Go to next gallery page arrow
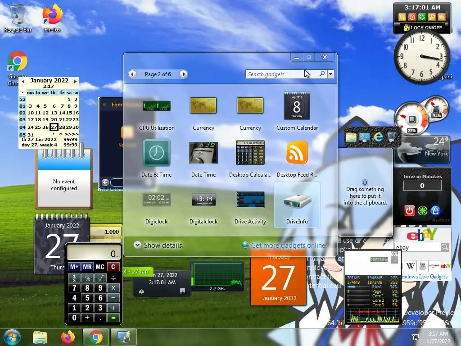Screen dimensions: 461x346 184,74
